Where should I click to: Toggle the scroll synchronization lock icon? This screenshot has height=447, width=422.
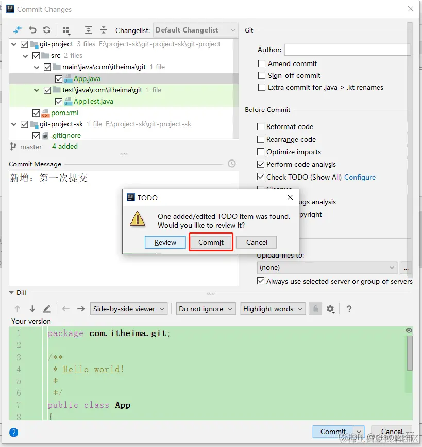315,309
